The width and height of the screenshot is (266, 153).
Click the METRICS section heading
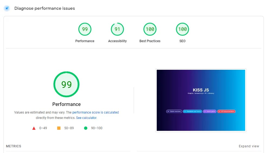14,146
